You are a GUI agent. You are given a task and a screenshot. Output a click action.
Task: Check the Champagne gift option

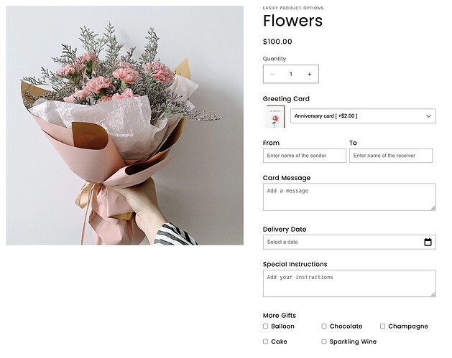point(383,326)
